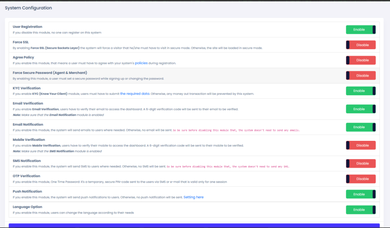Click the 'Push Notification' title text
The width and height of the screenshot is (390, 228).
27,191
